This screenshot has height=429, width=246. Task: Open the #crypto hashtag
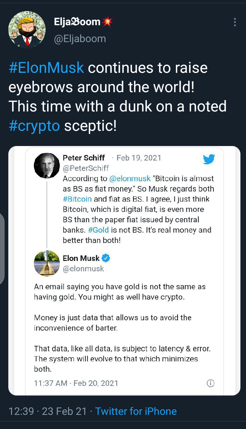point(34,126)
